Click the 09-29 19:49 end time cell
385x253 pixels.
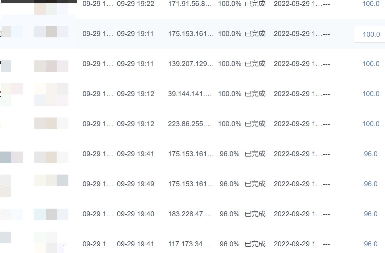(x=135, y=184)
